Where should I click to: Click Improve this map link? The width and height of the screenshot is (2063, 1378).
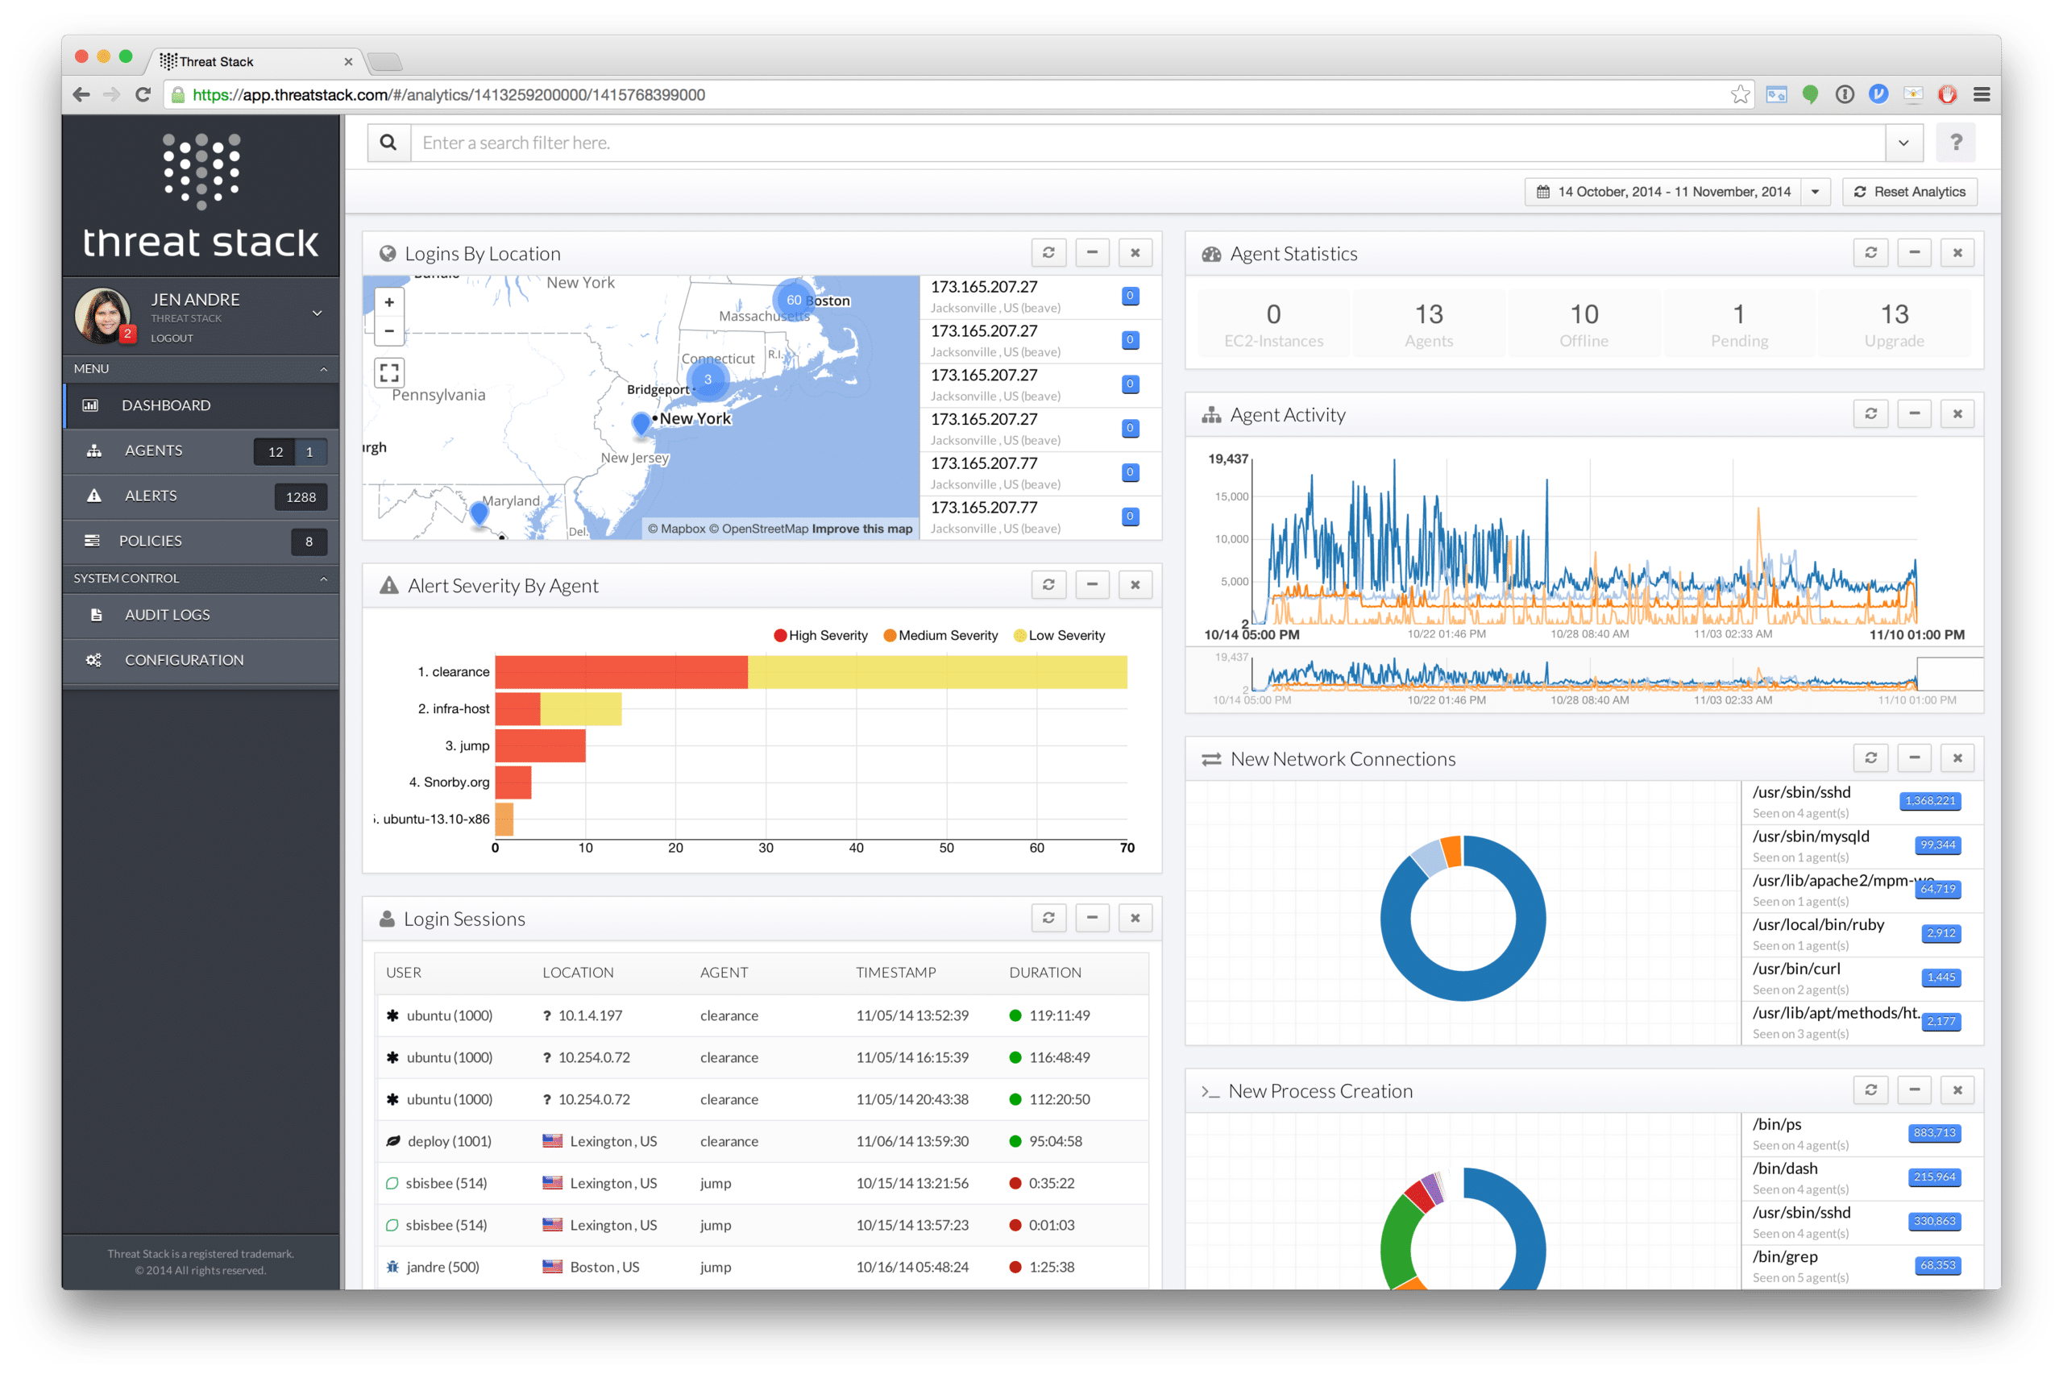pos(862,528)
